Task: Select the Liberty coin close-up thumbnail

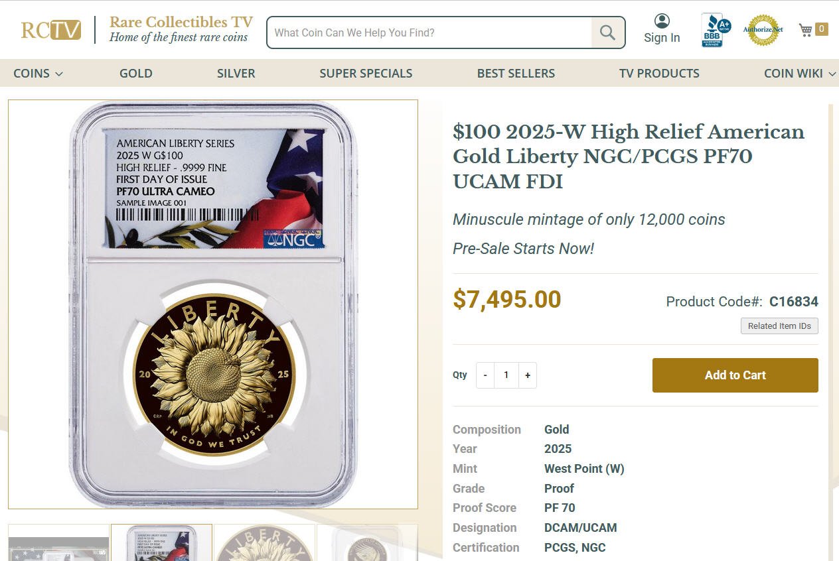Action: (x=265, y=542)
